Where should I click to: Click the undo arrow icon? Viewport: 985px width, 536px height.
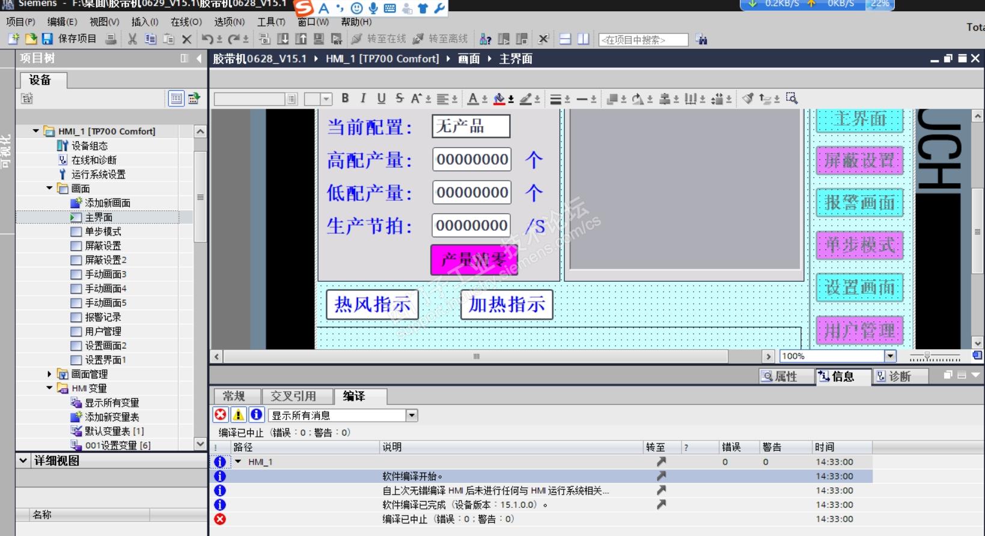click(x=208, y=39)
